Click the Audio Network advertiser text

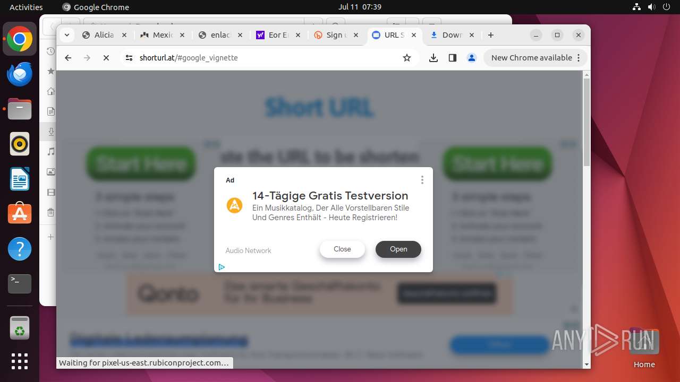pos(248,250)
